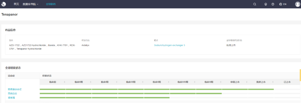Click the 全球研发状态 section heading

(13, 68)
